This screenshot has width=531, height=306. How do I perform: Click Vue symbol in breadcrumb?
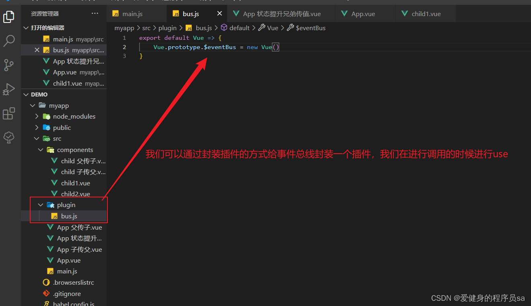268,28
